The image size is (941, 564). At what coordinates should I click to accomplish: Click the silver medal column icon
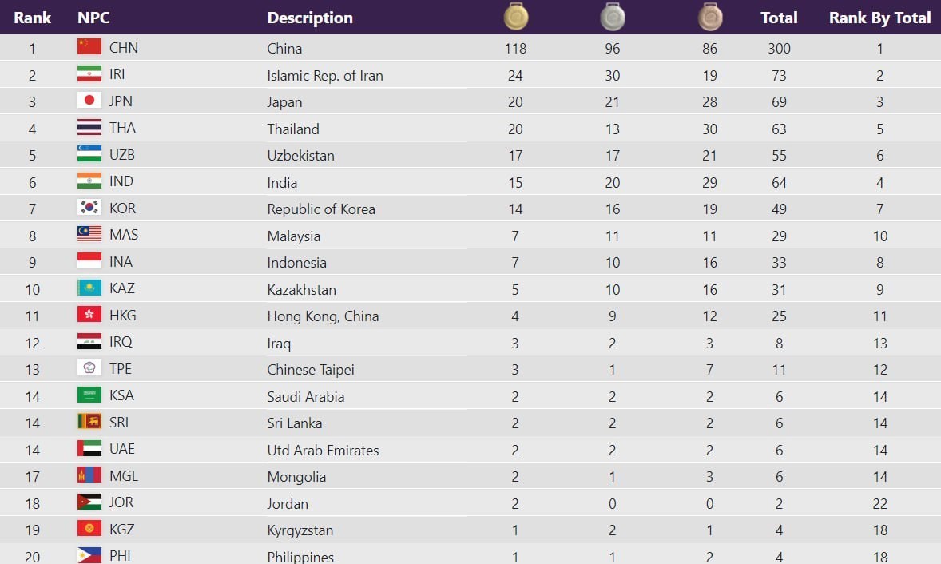[613, 17]
